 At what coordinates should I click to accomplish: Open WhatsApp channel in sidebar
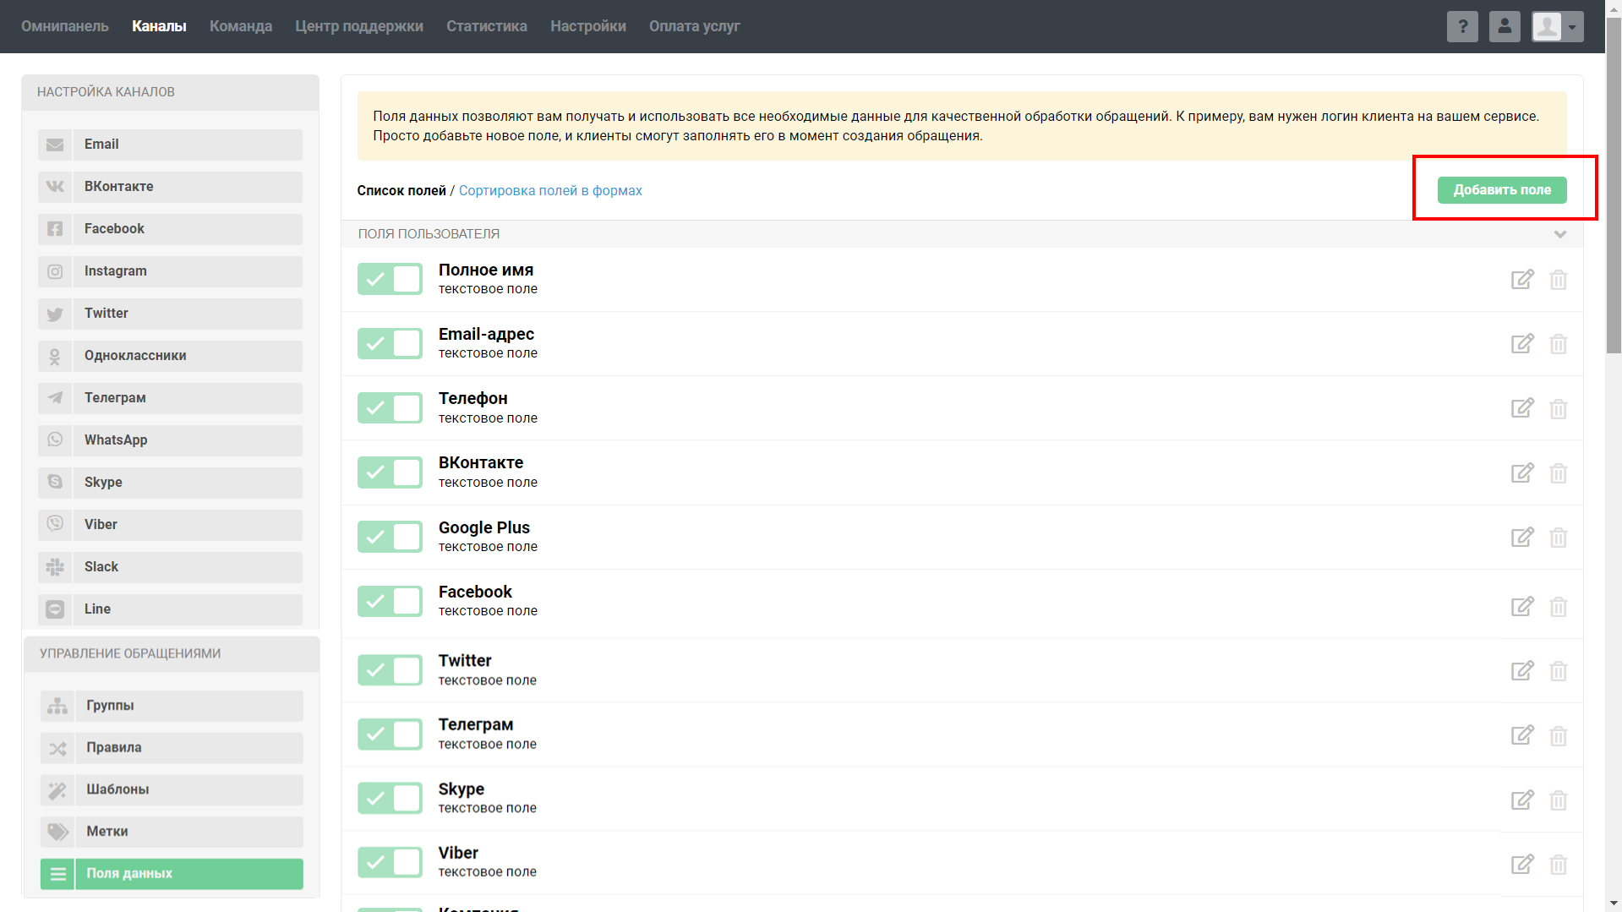tap(170, 440)
